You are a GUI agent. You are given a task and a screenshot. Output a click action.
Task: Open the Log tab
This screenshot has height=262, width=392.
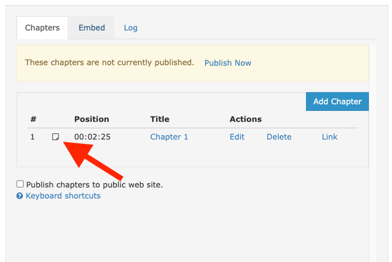pyautogui.click(x=130, y=28)
